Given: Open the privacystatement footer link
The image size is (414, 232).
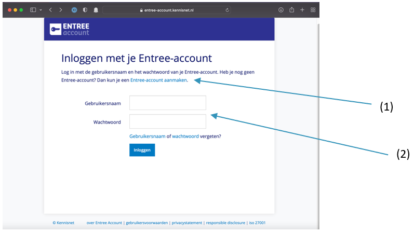Looking at the screenshot, I should (x=187, y=223).
